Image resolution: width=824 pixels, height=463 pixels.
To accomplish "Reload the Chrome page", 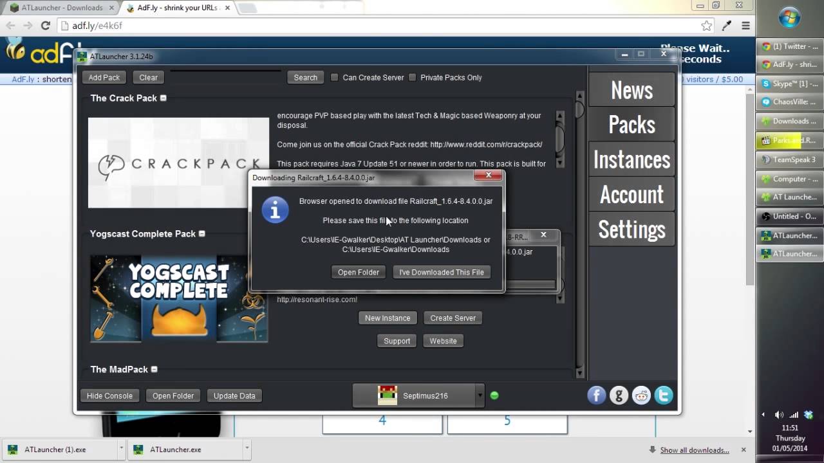I will (45, 26).
